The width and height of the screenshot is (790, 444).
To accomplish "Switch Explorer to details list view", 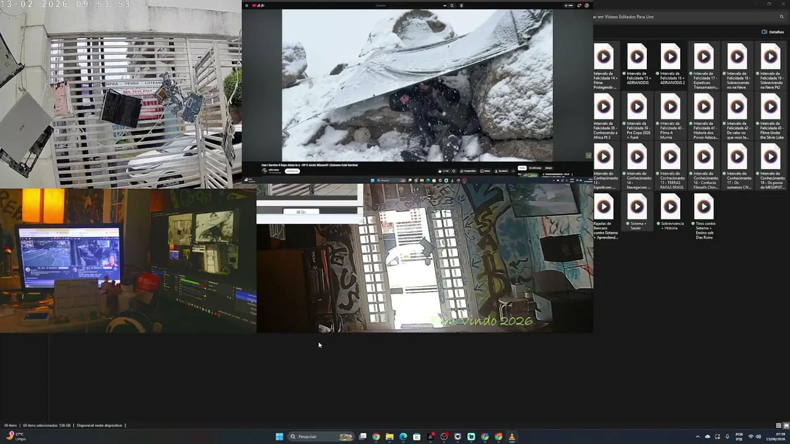I will pos(779,425).
